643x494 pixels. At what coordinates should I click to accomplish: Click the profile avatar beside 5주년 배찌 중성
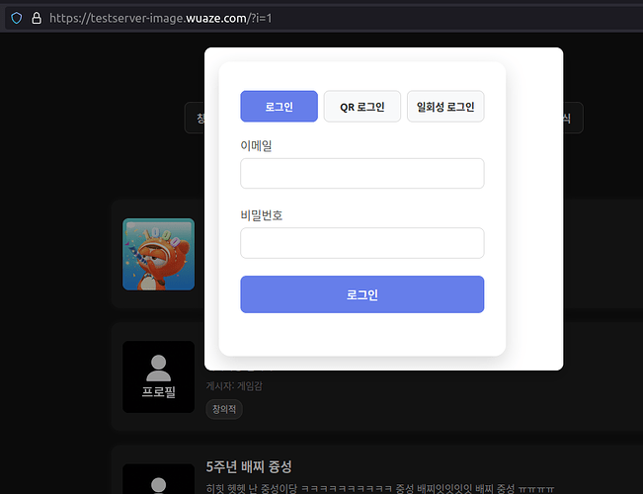click(x=158, y=479)
